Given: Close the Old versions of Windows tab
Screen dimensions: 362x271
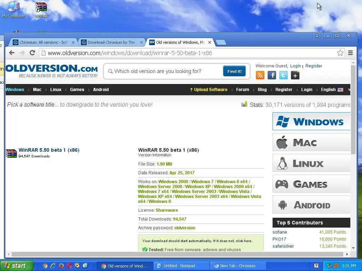Looking at the screenshot, I should click(209, 42).
